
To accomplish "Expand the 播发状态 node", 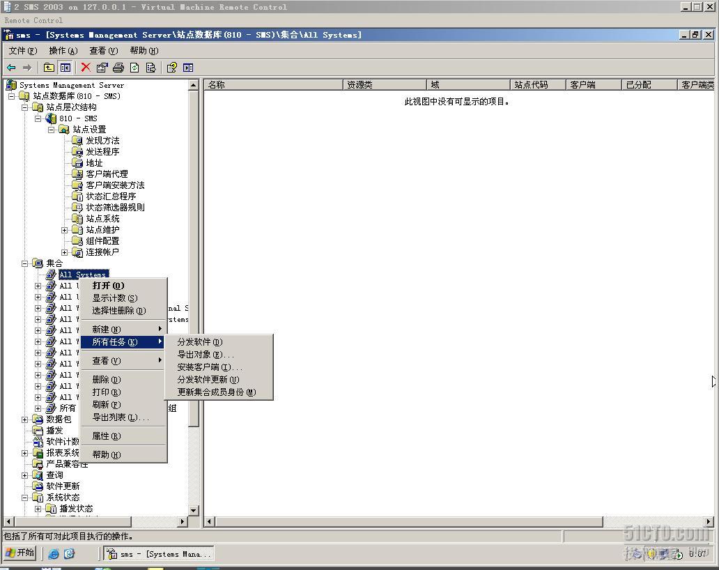I will click(x=38, y=509).
